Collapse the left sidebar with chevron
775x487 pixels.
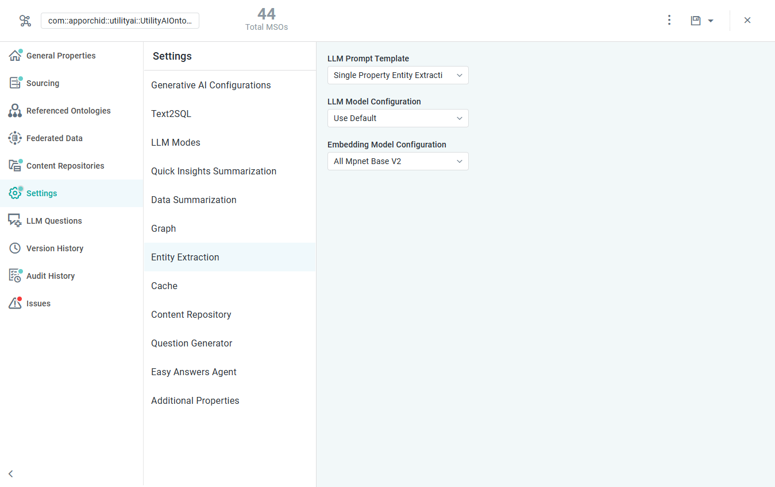click(11, 474)
